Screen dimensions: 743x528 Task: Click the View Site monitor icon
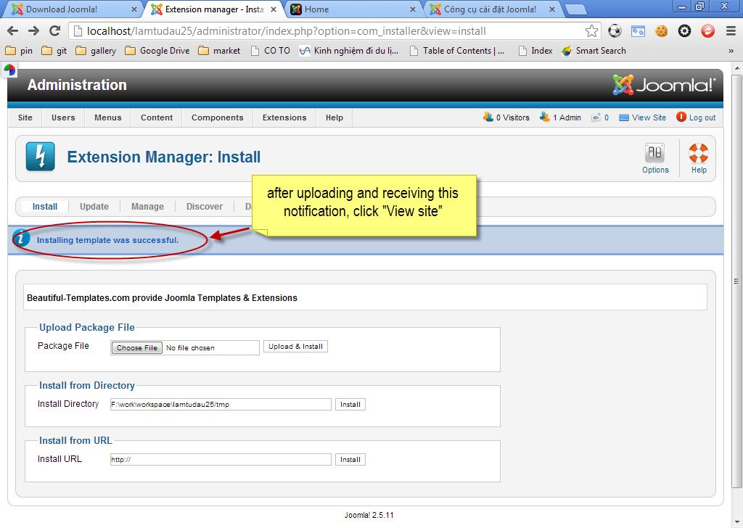click(625, 117)
